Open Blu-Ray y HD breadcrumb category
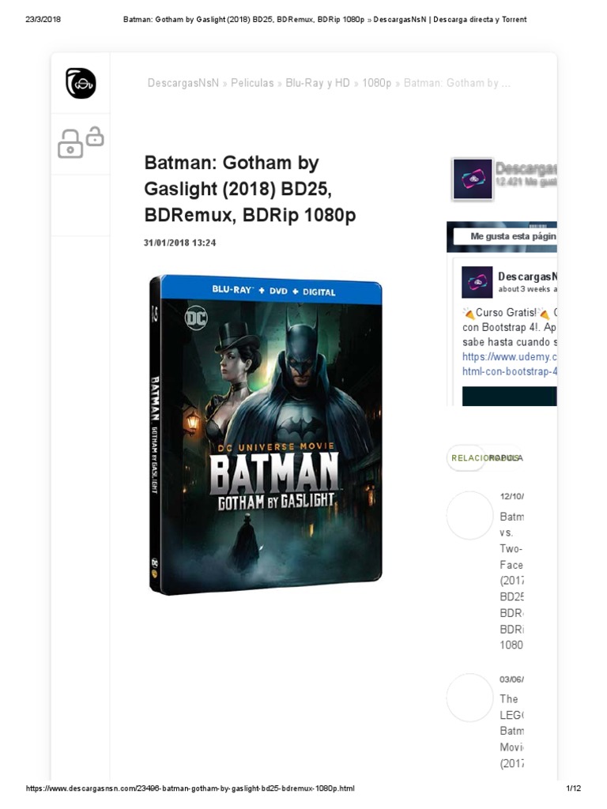 318,83
